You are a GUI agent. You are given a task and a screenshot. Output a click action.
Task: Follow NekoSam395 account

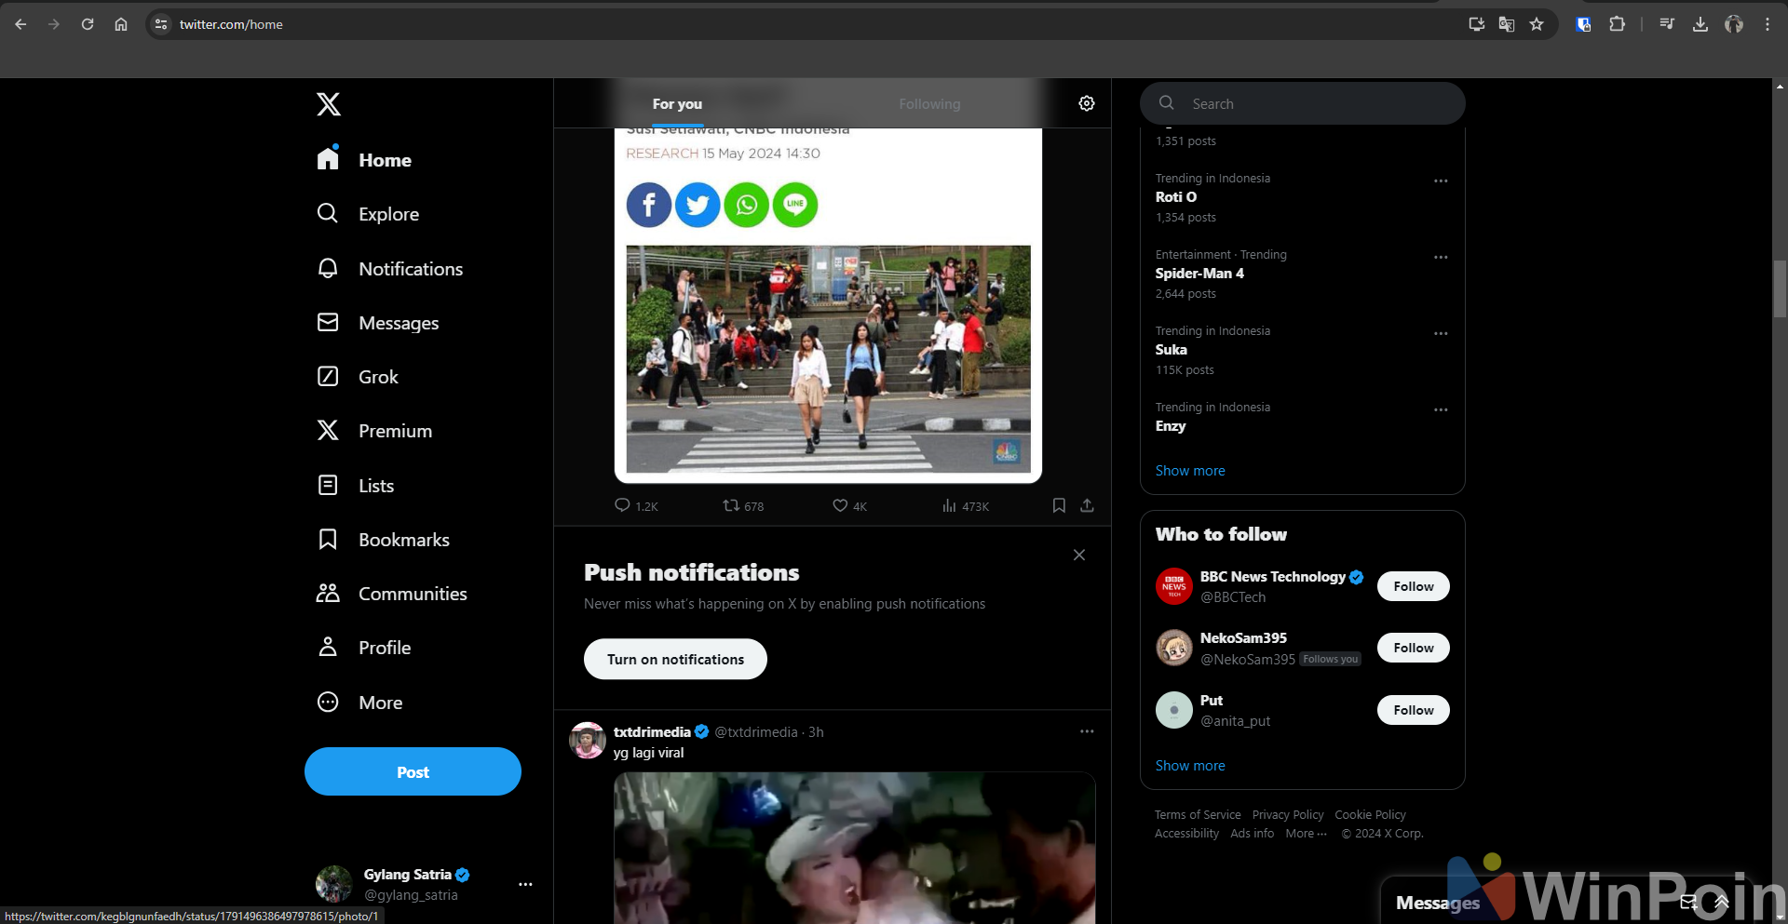tap(1414, 648)
